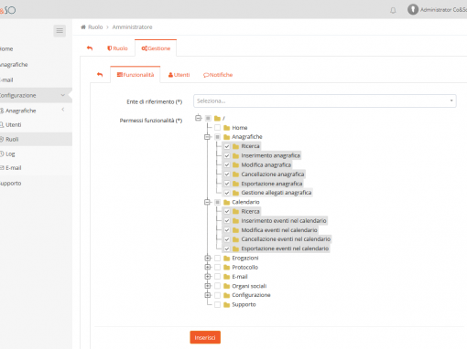Click the folder icon next to Erogazioni
This screenshot has height=349, width=467.
pyautogui.click(x=226, y=259)
